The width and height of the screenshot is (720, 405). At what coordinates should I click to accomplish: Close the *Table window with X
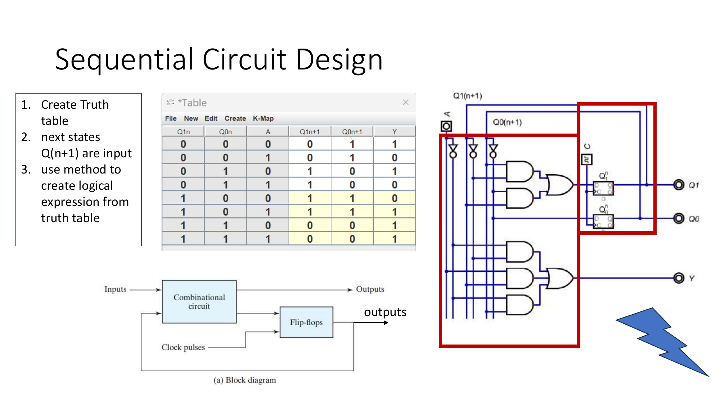(406, 102)
